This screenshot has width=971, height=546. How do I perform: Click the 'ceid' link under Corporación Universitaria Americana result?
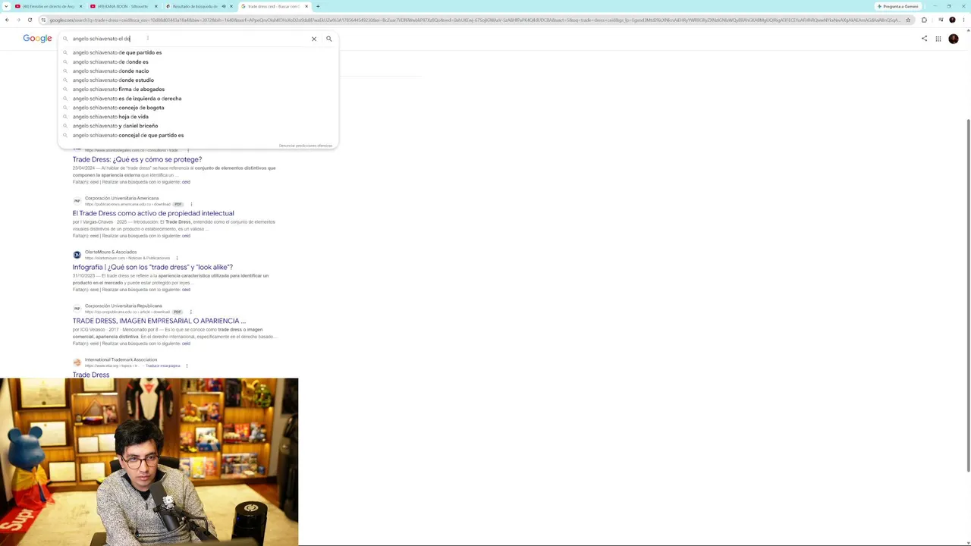(186, 236)
